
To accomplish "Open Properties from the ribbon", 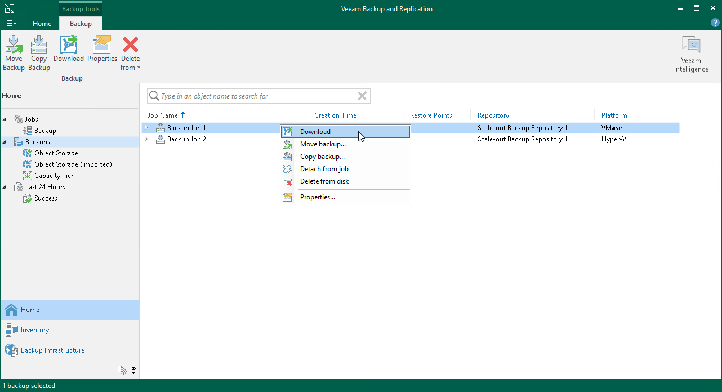I will (102, 50).
